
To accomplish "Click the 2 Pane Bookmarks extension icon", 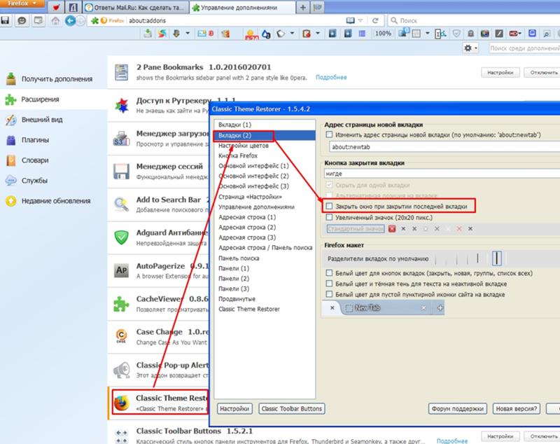I will (121, 72).
